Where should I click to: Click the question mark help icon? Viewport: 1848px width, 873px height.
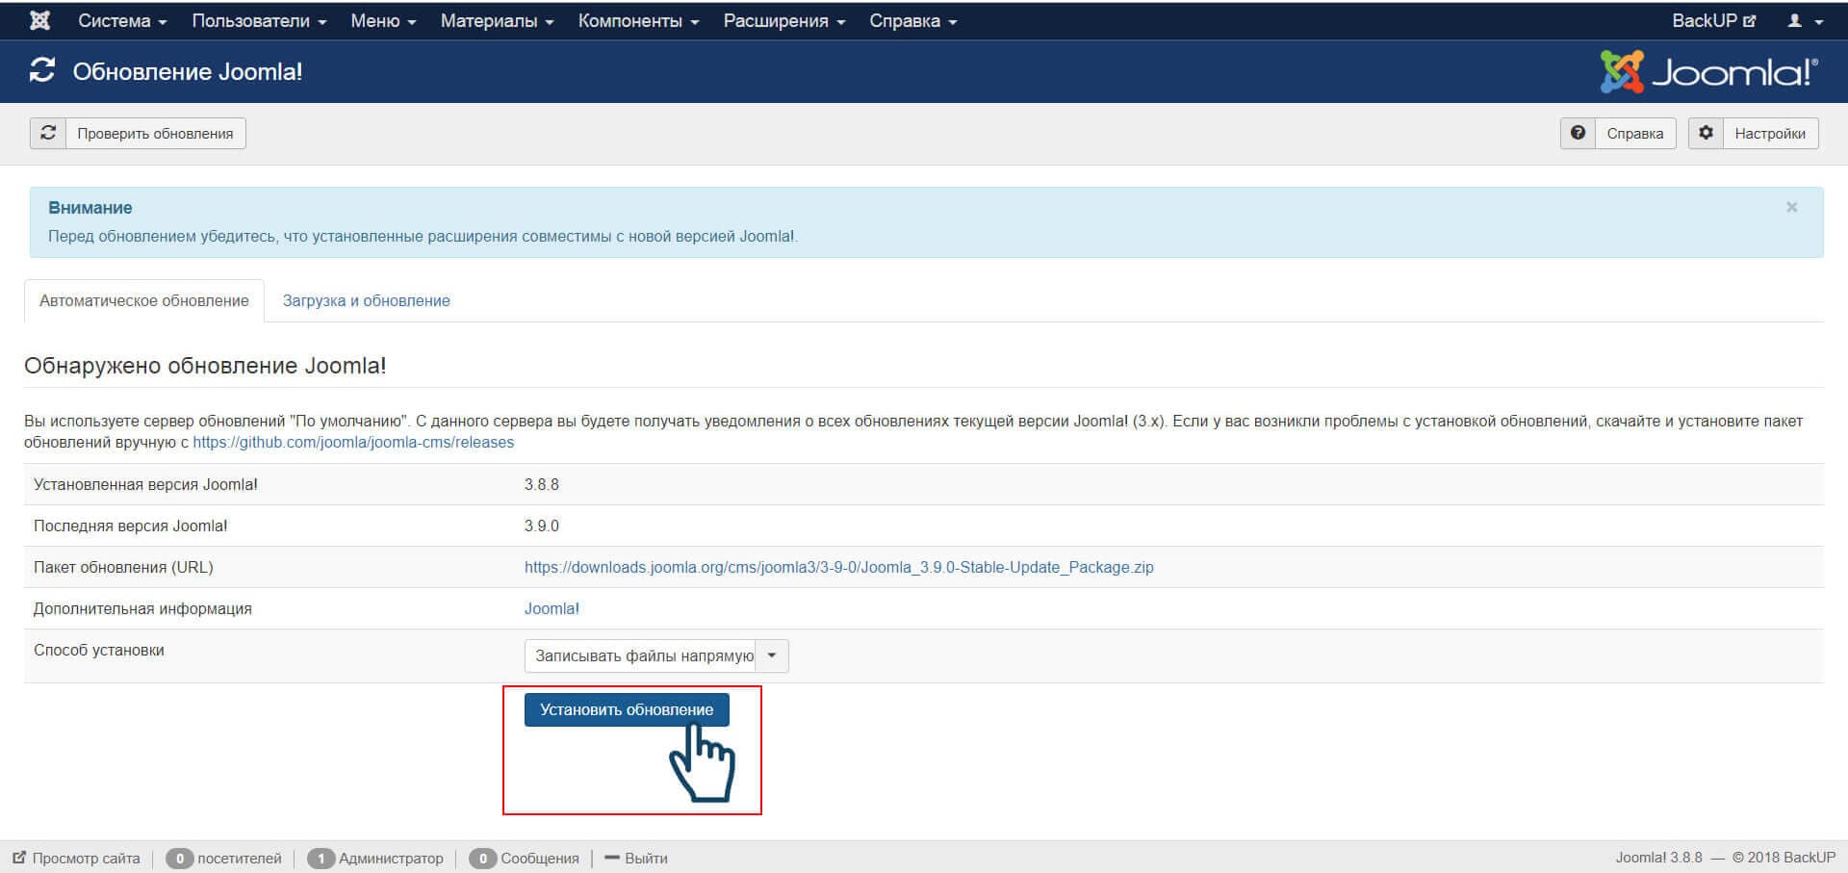pyautogui.click(x=1578, y=133)
